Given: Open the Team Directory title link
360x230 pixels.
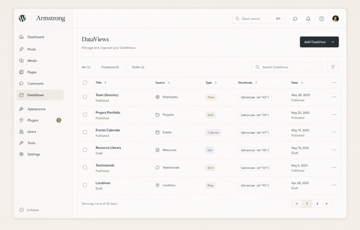Looking at the screenshot, I should [x=107, y=95].
